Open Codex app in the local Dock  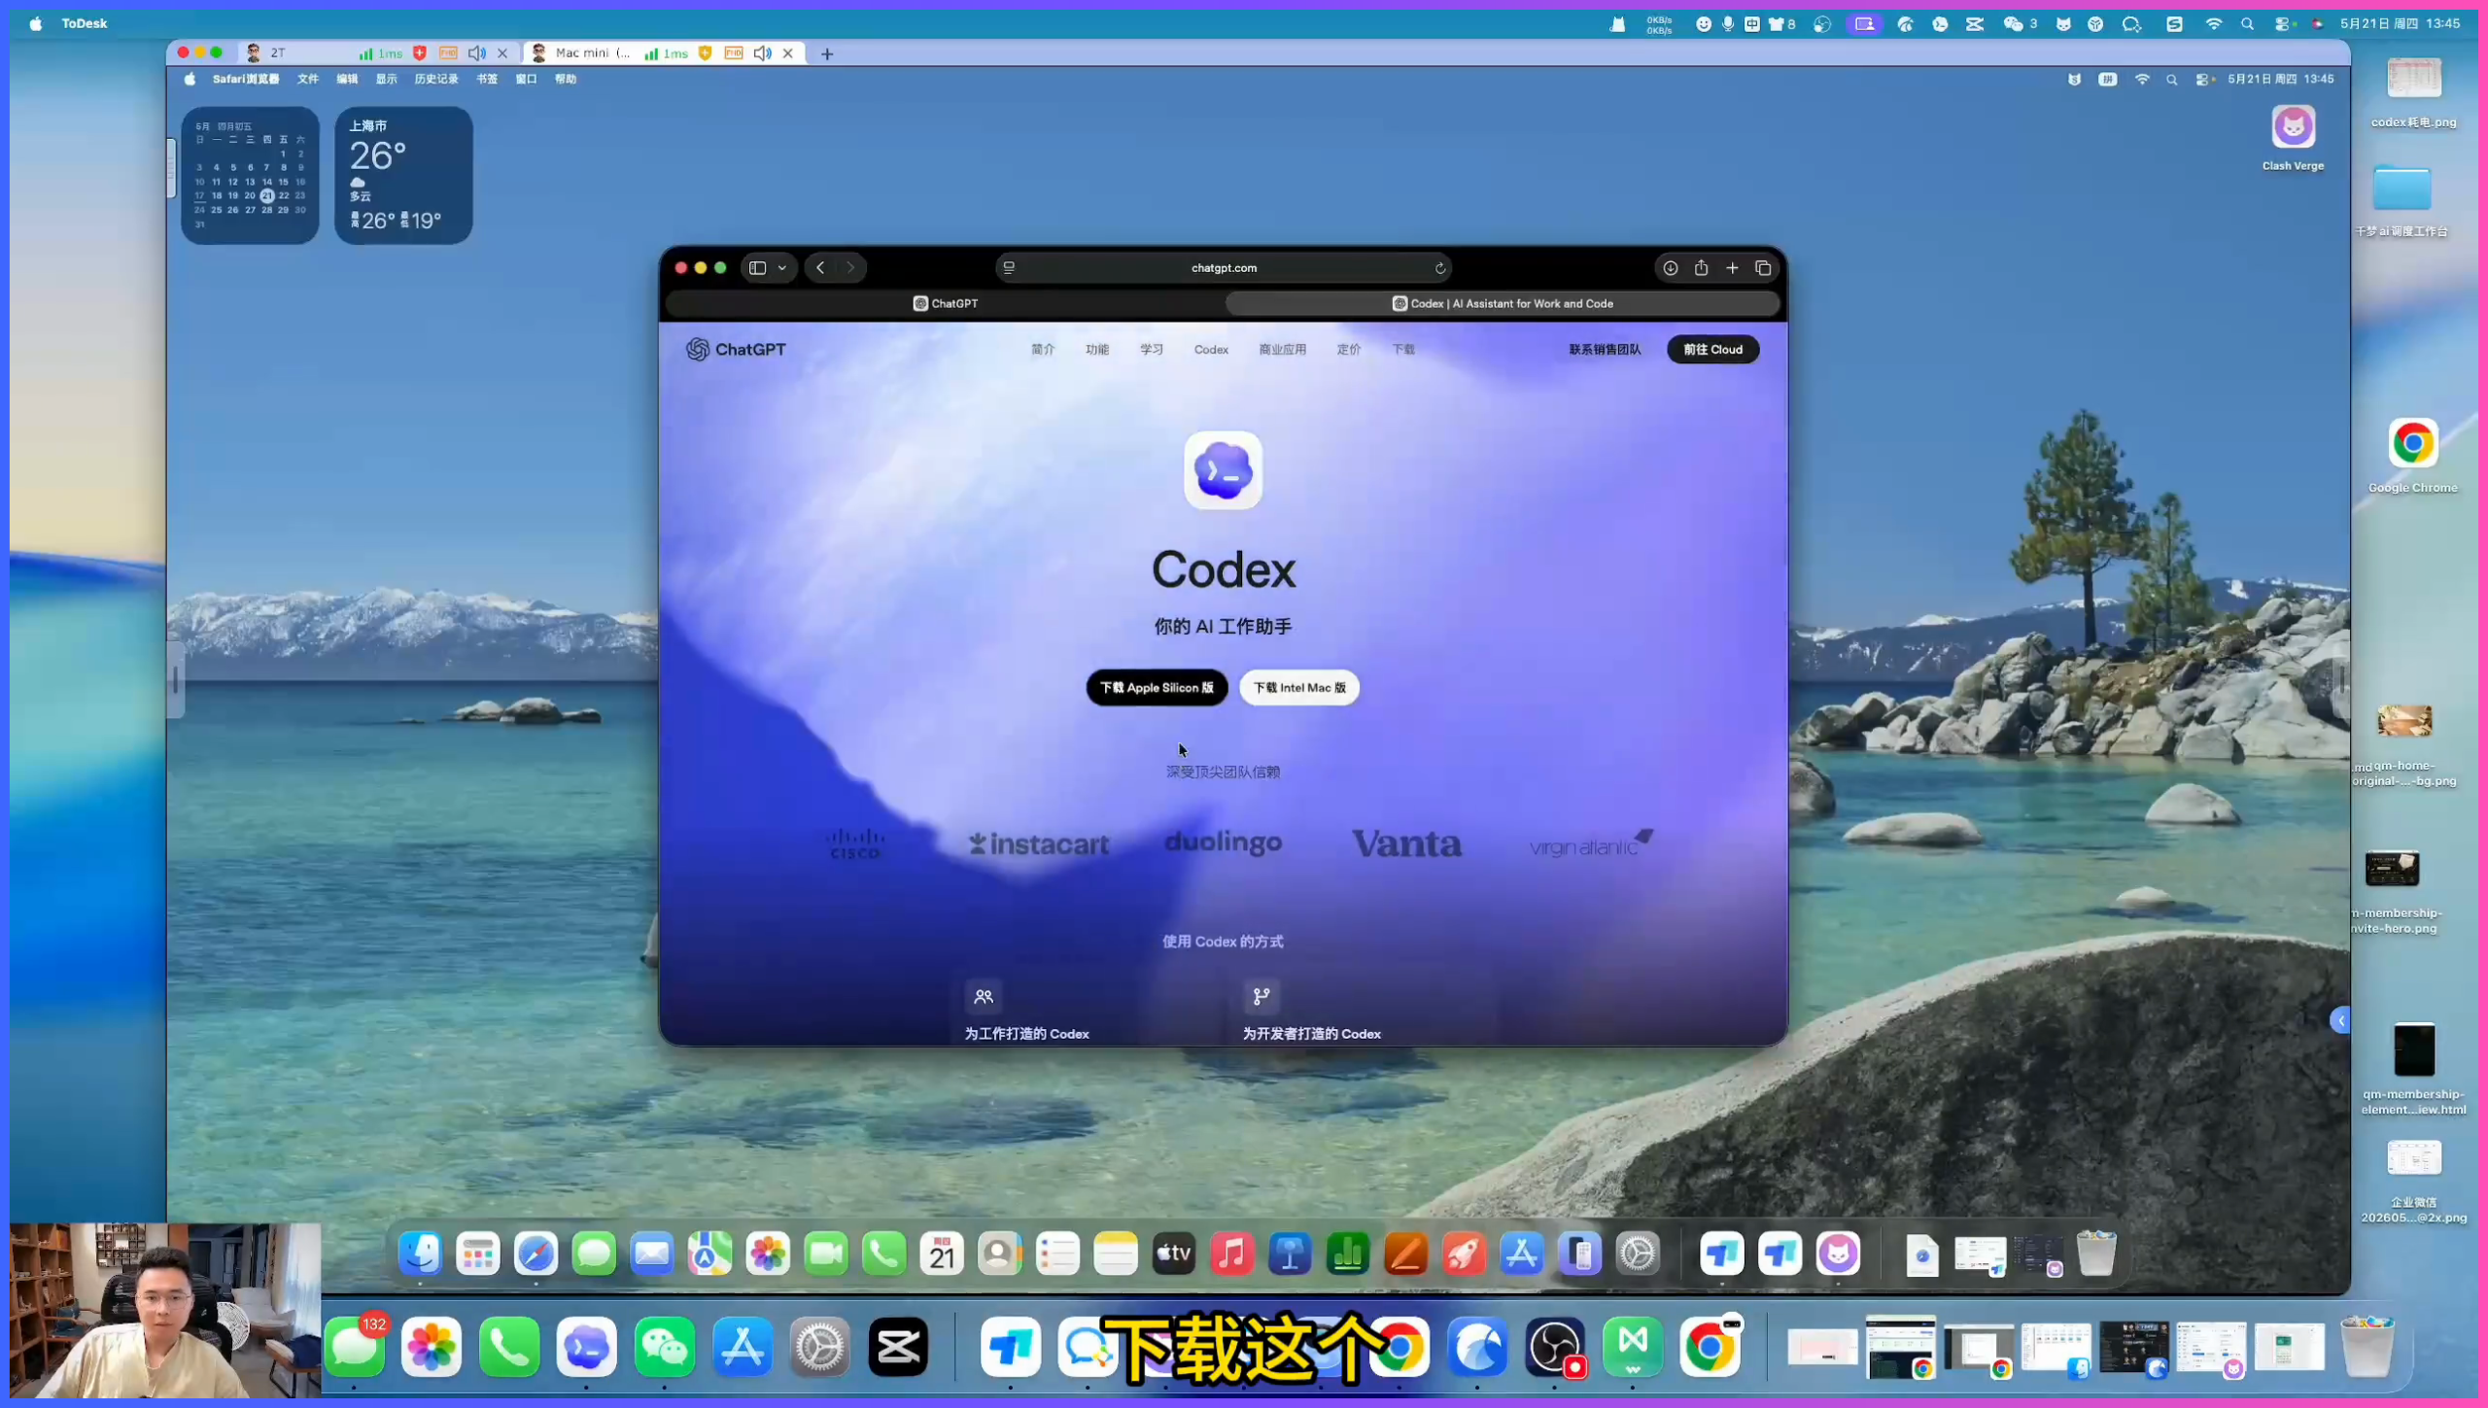click(x=587, y=1347)
